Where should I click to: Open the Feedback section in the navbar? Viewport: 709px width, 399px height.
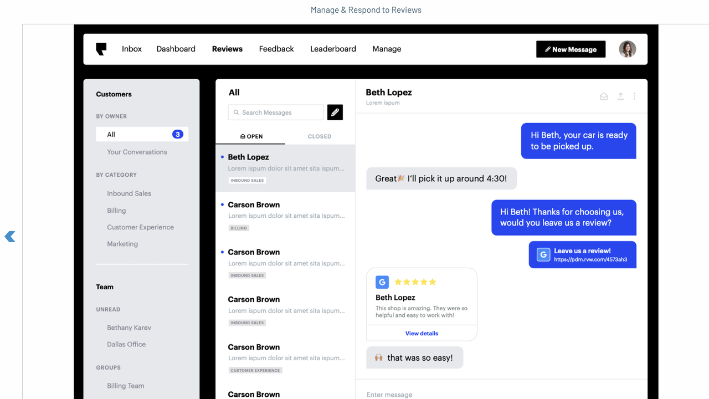point(276,49)
